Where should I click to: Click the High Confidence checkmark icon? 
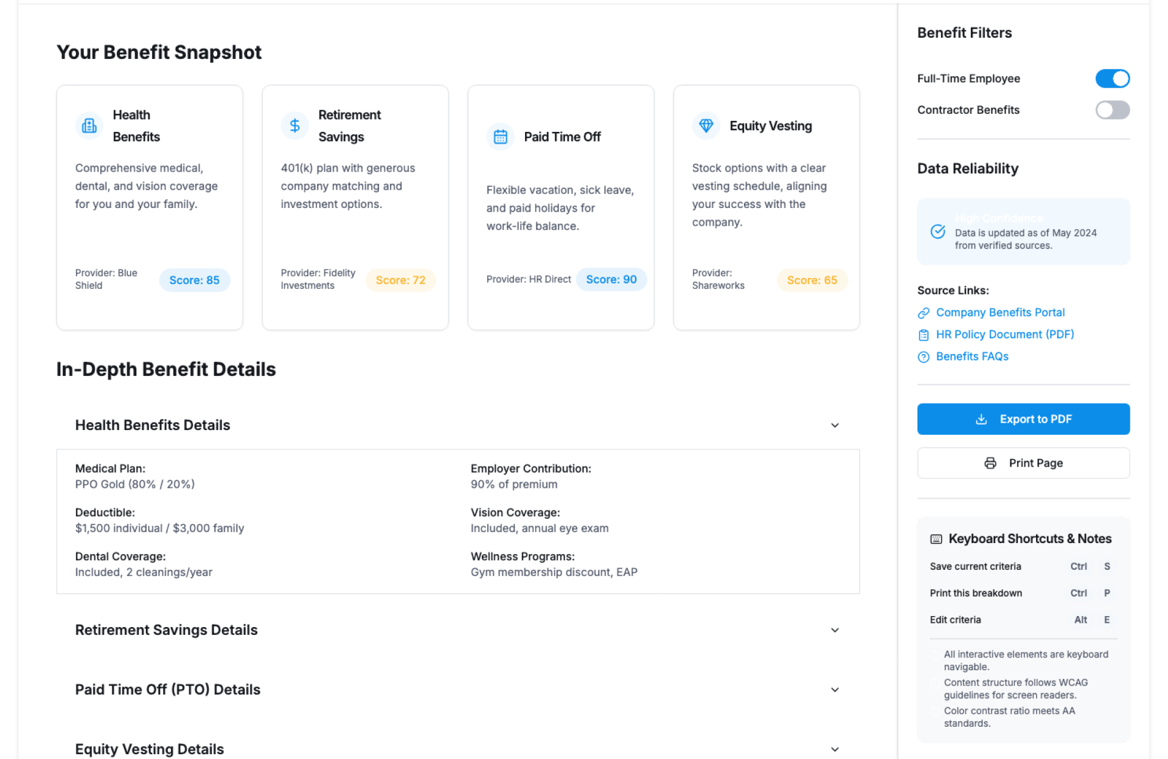937,232
